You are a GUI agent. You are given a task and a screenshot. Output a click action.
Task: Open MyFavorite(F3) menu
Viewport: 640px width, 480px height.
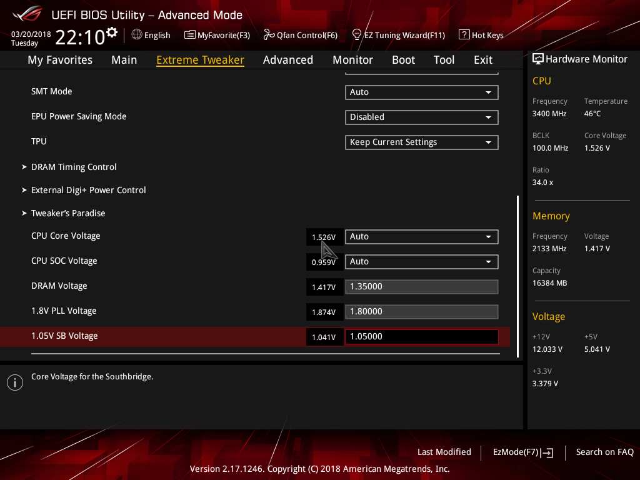tap(217, 35)
